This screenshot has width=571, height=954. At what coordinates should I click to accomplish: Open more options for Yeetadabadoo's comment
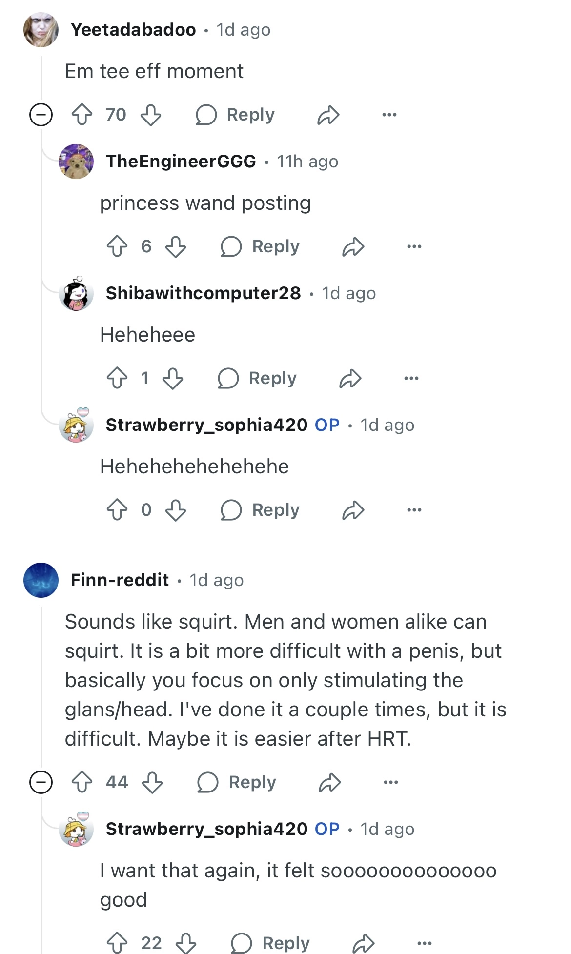point(389,115)
